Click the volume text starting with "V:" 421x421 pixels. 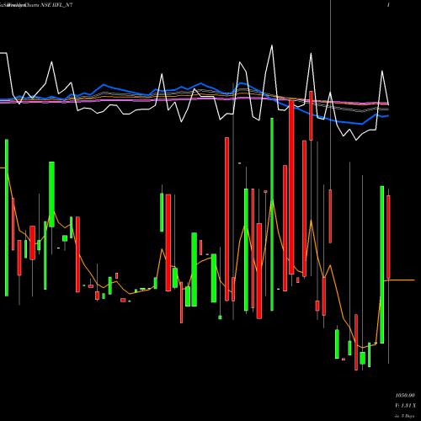(405, 406)
